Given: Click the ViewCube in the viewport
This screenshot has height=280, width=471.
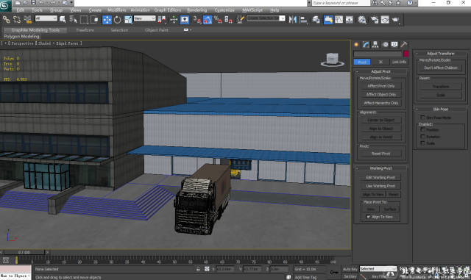Looking at the screenshot, I should click(x=332, y=60).
